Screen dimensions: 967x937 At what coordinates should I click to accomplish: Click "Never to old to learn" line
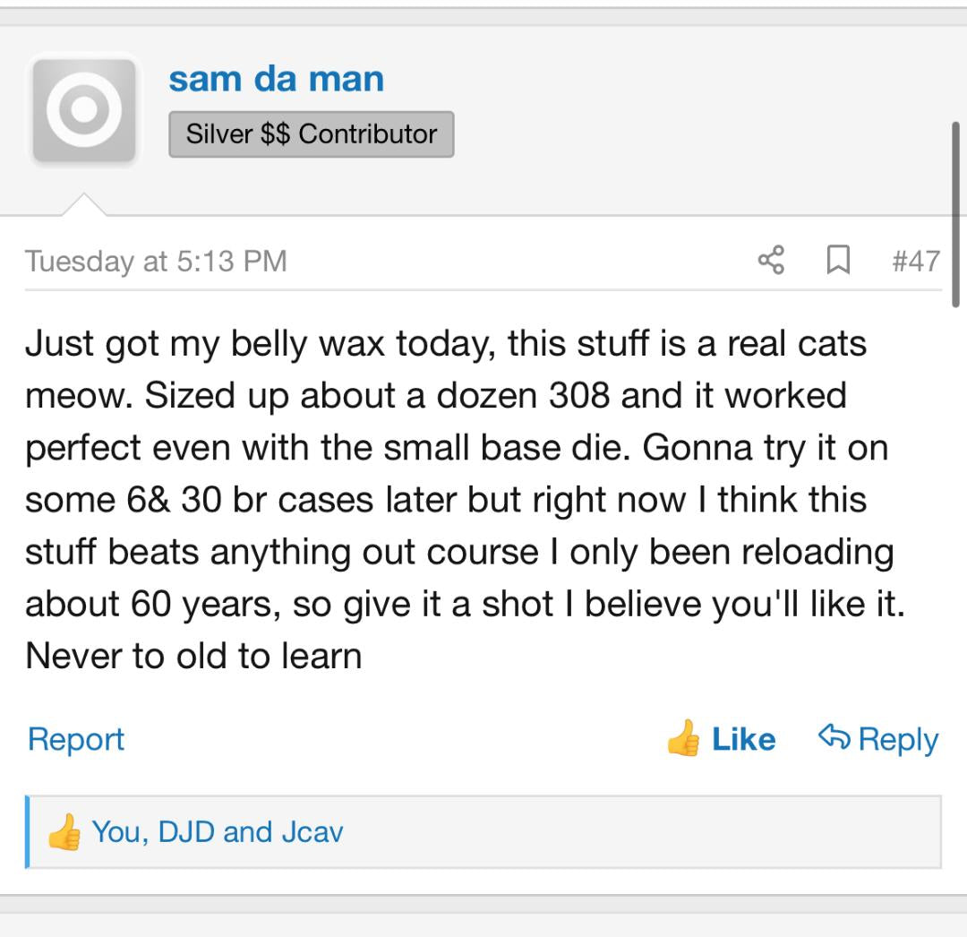193,656
